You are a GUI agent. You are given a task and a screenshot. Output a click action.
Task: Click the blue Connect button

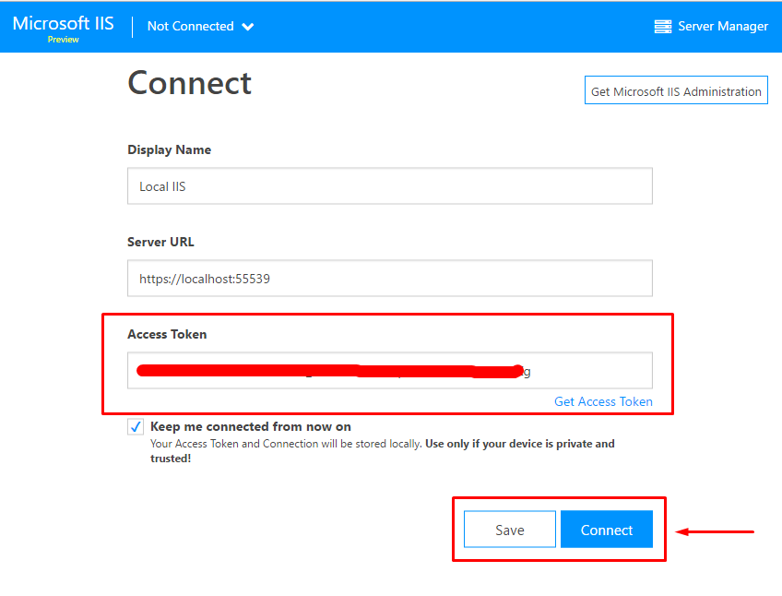click(x=607, y=530)
